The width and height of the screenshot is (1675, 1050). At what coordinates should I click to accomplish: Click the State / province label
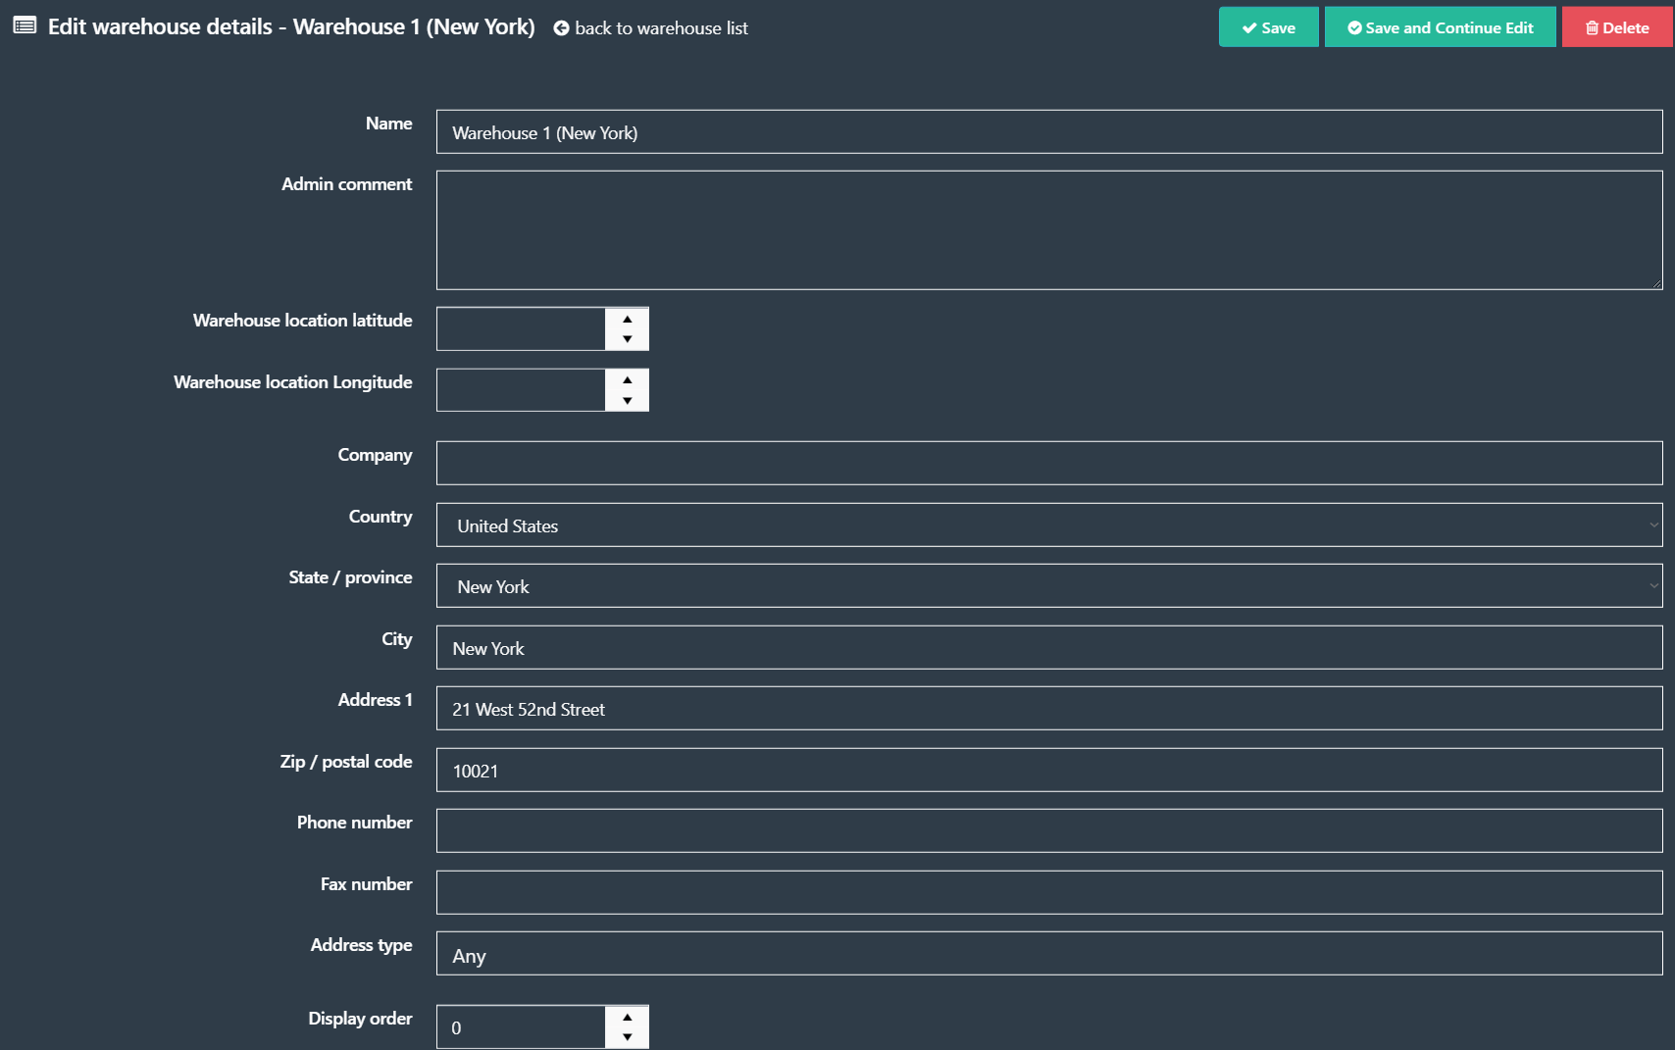pyautogui.click(x=350, y=577)
